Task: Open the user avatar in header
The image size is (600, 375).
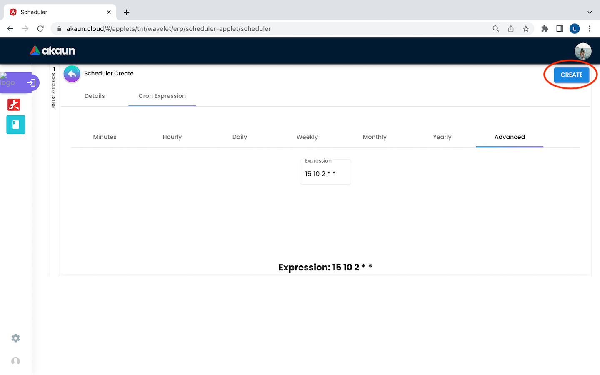Action: pyautogui.click(x=582, y=51)
